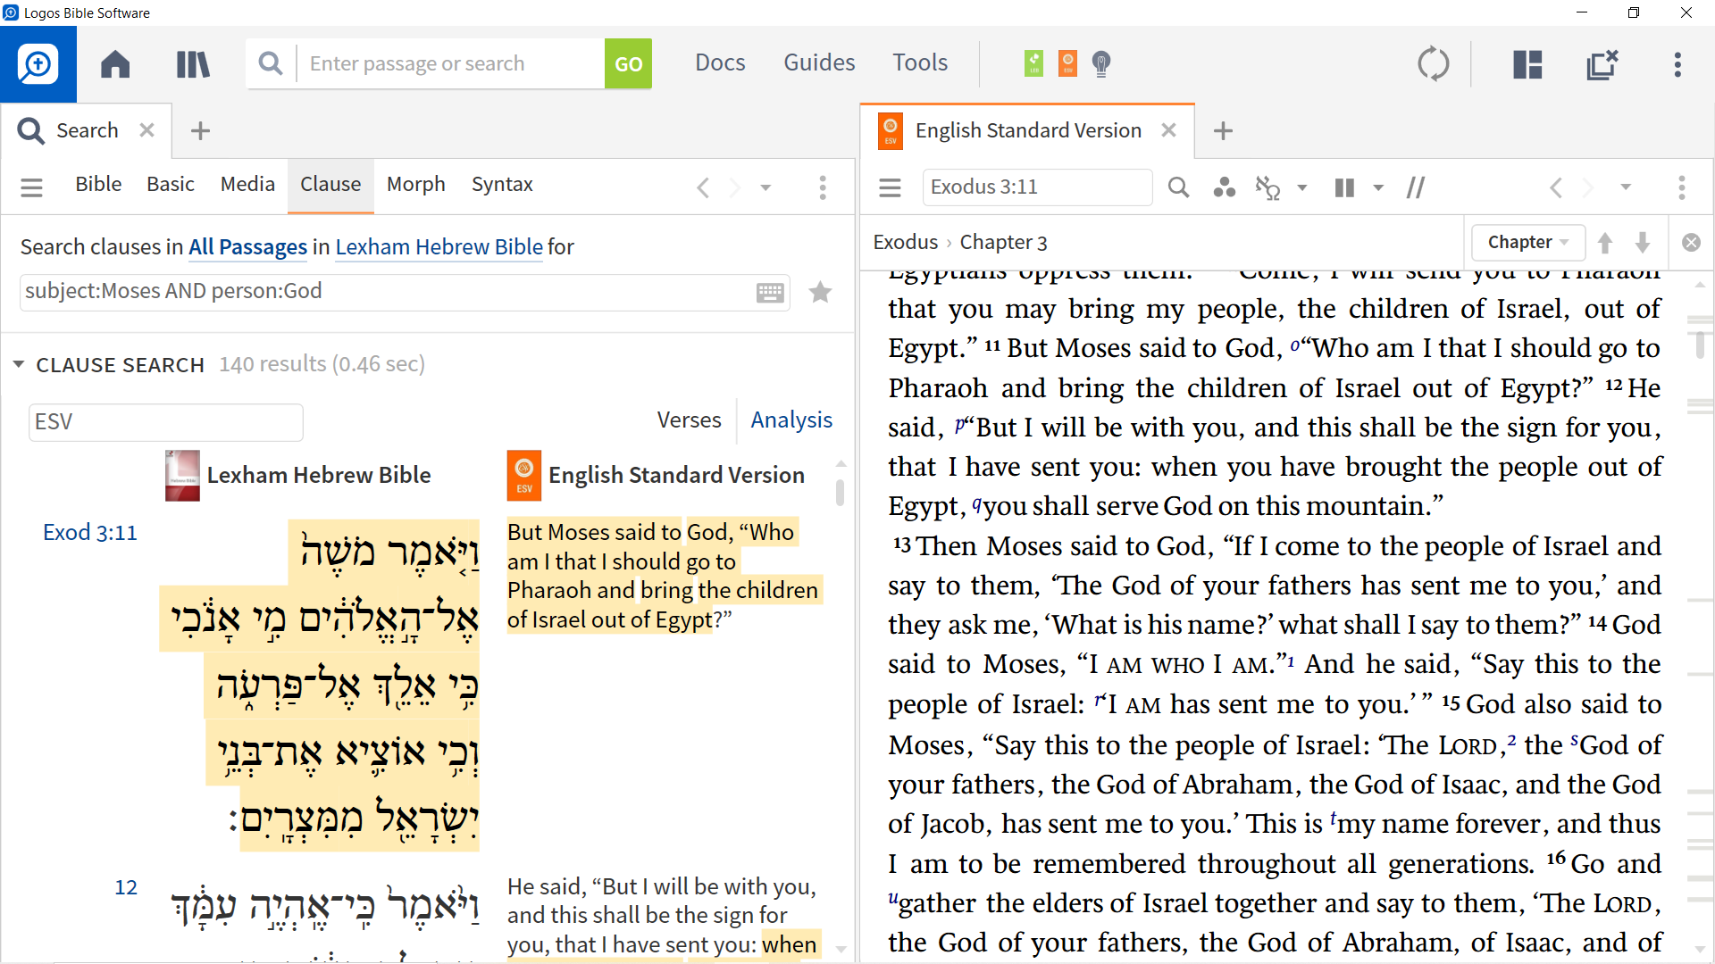
Task: Click Lexham Hebrew Bible column cover thumbnail
Action: (x=182, y=475)
